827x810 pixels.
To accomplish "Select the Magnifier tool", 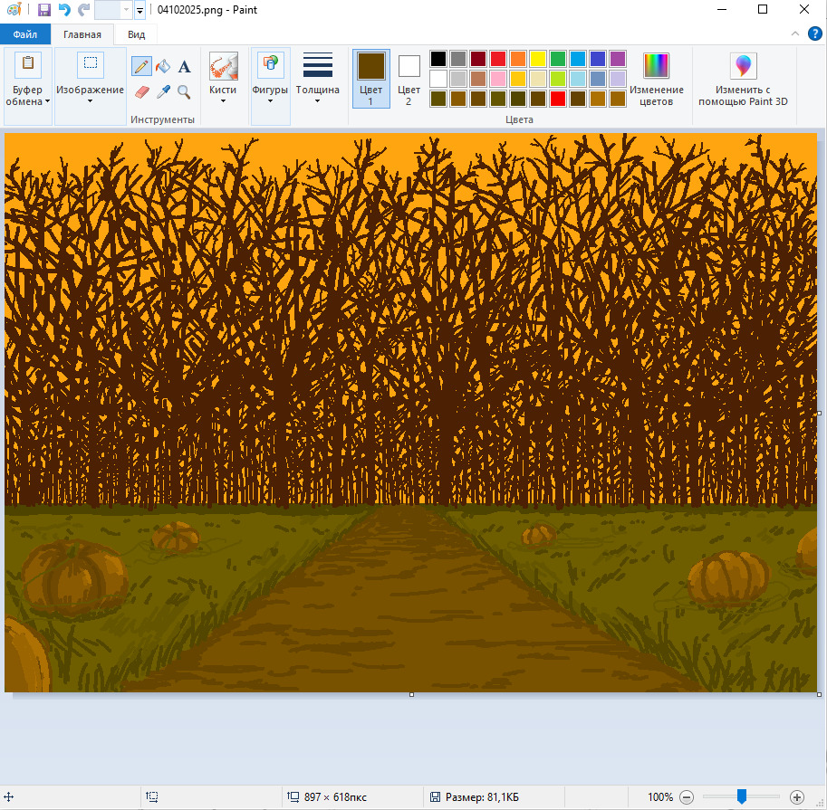I will [x=184, y=91].
